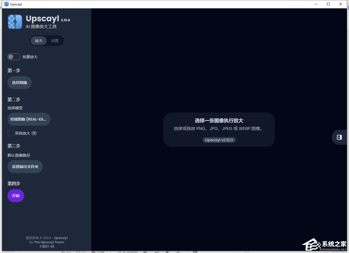Close the Upscayl window
This screenshot has width=349, height=253.
pos(341,4)
